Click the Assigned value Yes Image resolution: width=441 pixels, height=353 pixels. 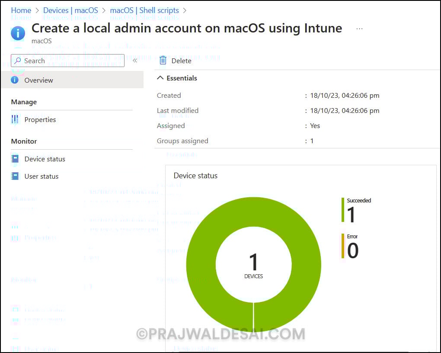click(x=315, y=126)
